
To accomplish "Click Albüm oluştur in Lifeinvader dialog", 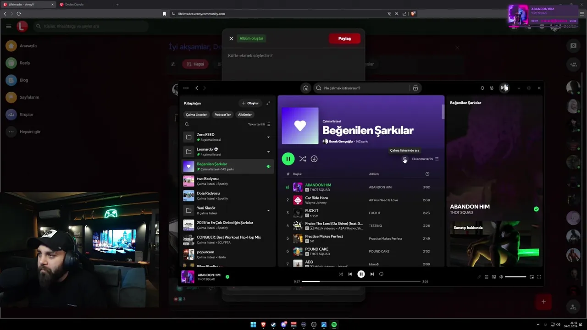I will click(251, 38).
